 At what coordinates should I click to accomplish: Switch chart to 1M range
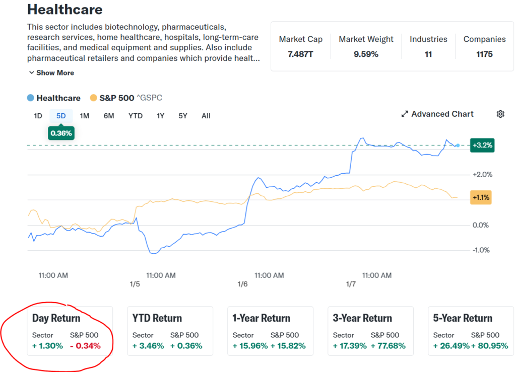tap(84, 116)
